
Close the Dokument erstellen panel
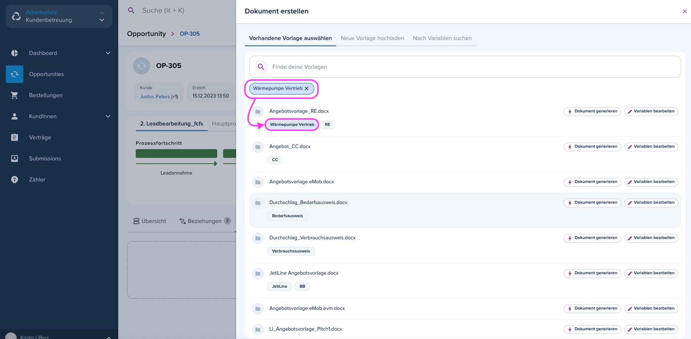(685, 11)
